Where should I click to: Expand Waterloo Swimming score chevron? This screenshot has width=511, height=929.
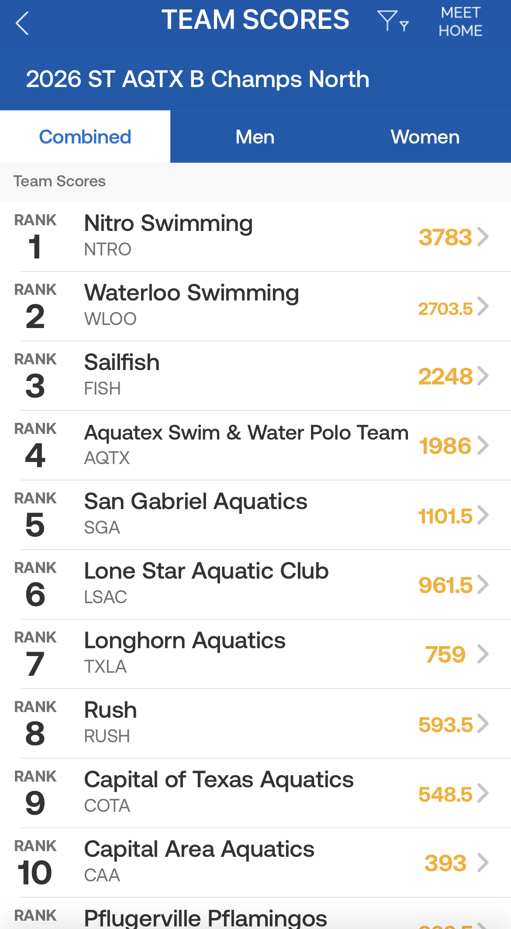(483, 306)
